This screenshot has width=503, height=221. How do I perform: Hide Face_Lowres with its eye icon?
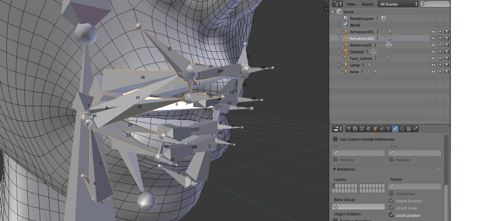coord(433,58)
